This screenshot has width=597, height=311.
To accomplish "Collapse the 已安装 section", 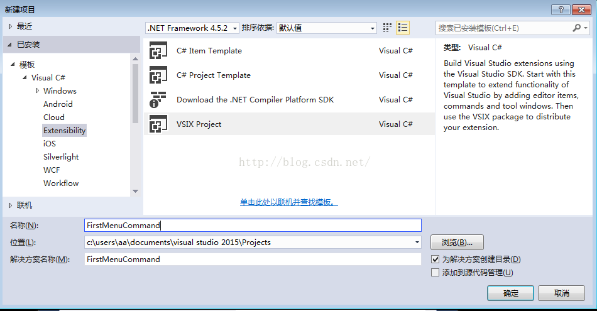I will point(9,45).
